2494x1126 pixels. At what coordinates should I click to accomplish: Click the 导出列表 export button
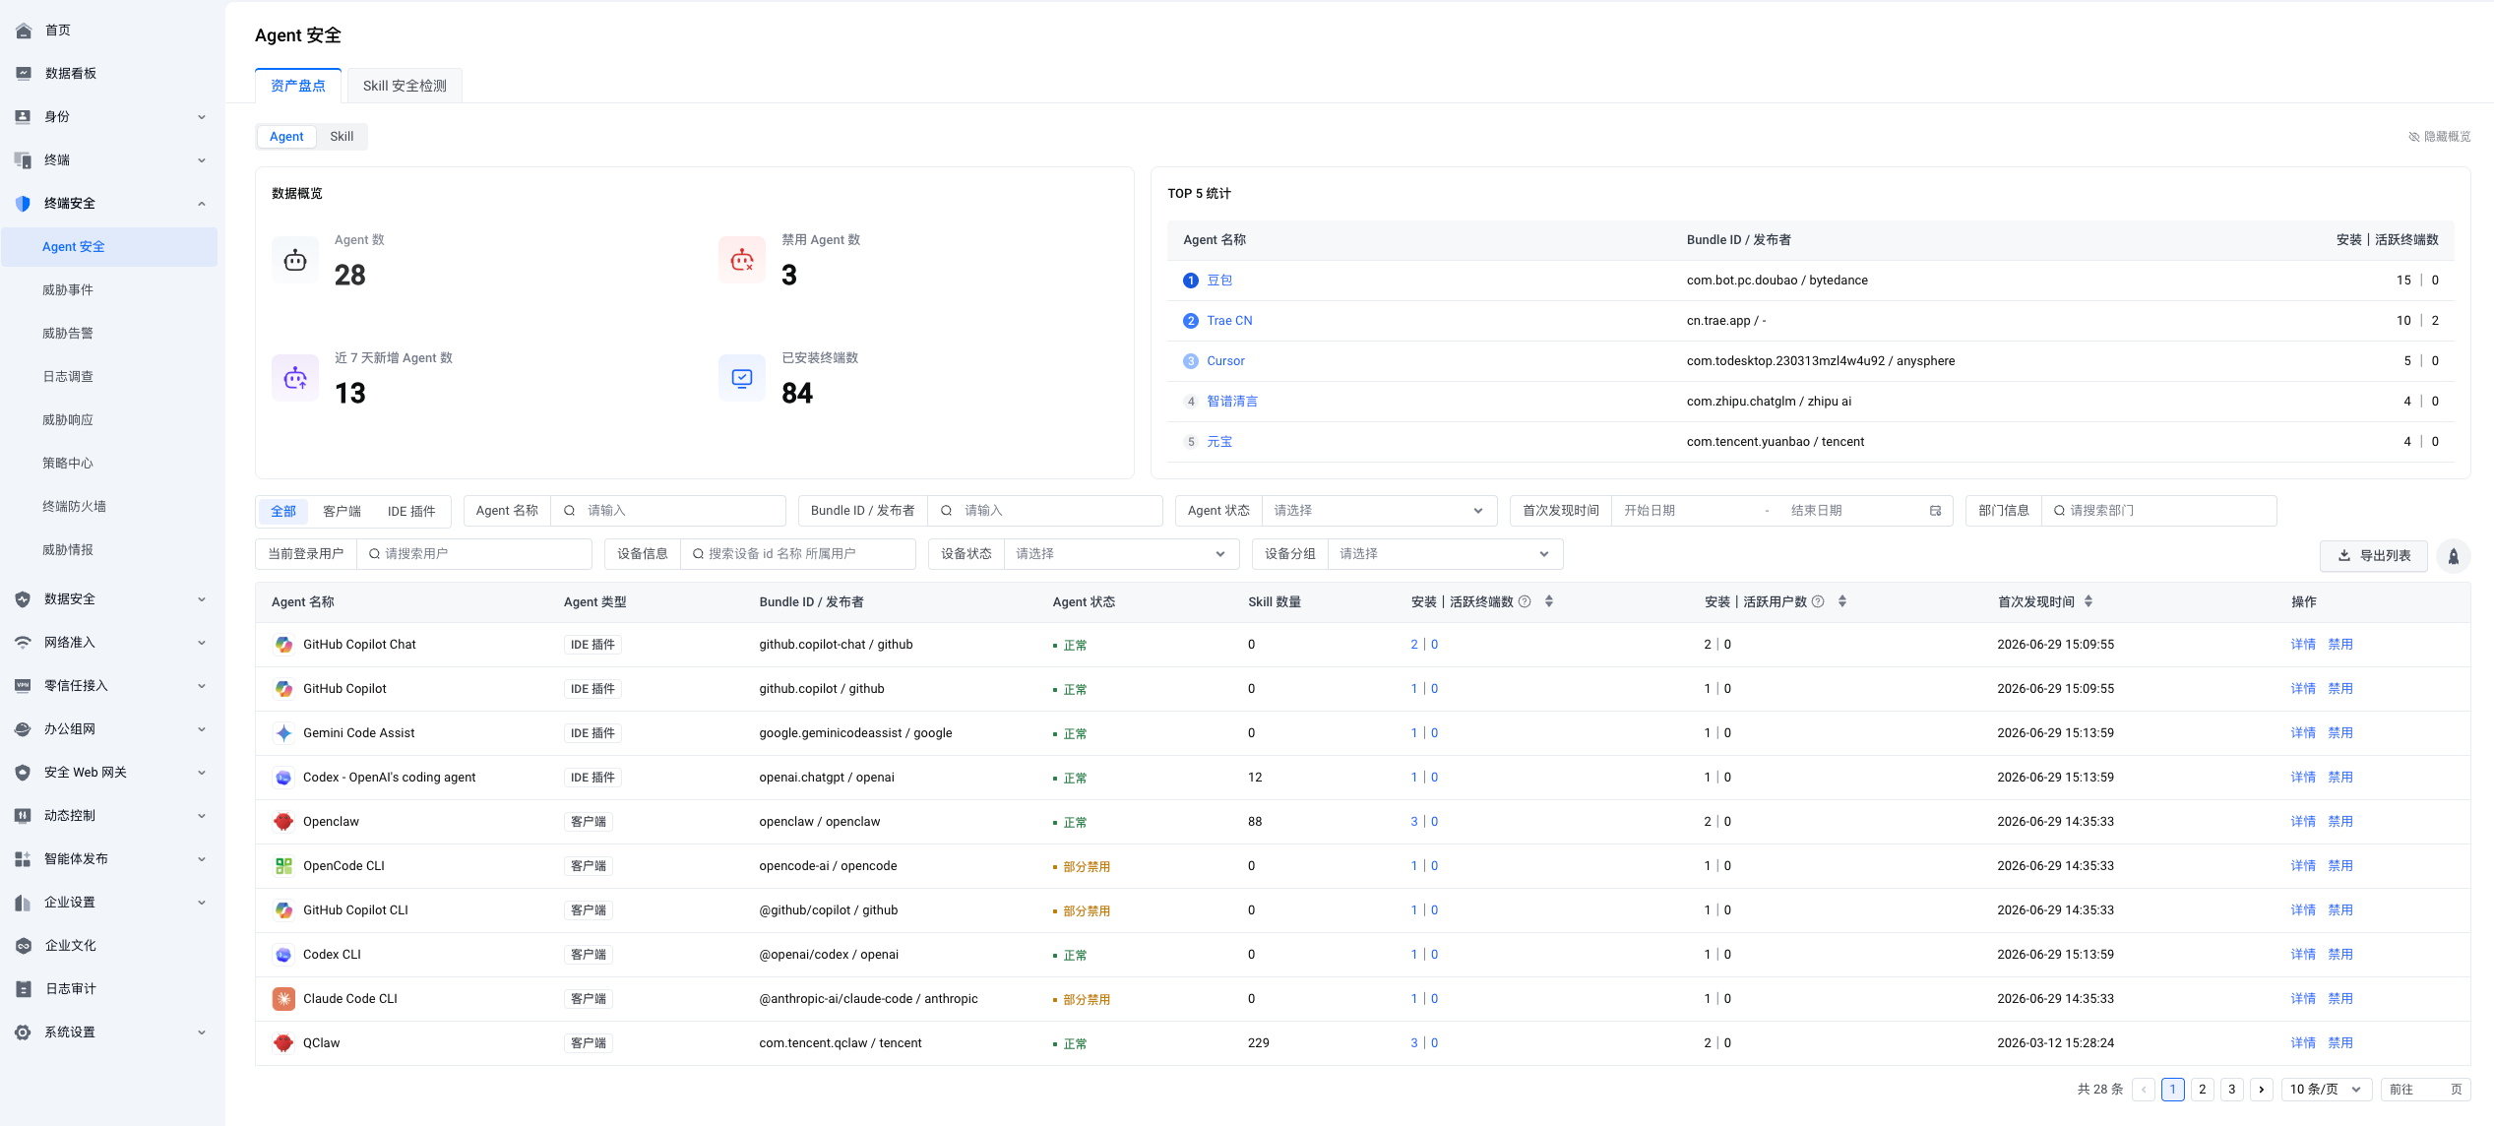(x=2374, y=556)
